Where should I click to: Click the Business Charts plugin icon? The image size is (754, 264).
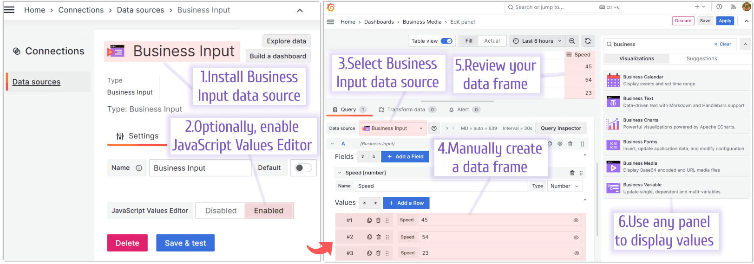[613, 123]
